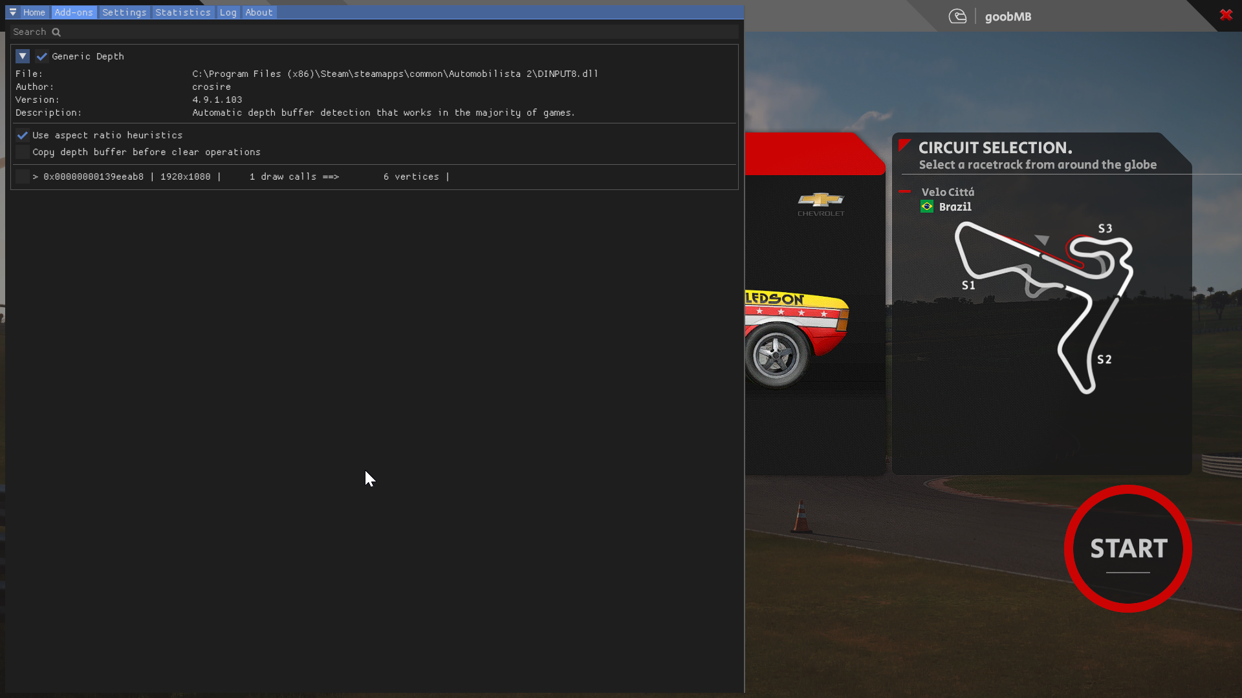Click the S3 sector label
The height and width of the screenshot is (698, 1242).
point(1105,229)
